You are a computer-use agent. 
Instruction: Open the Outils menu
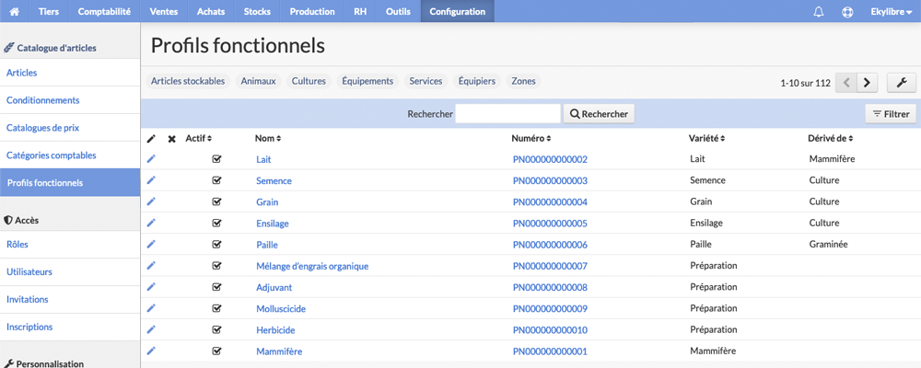coord(398,11)
